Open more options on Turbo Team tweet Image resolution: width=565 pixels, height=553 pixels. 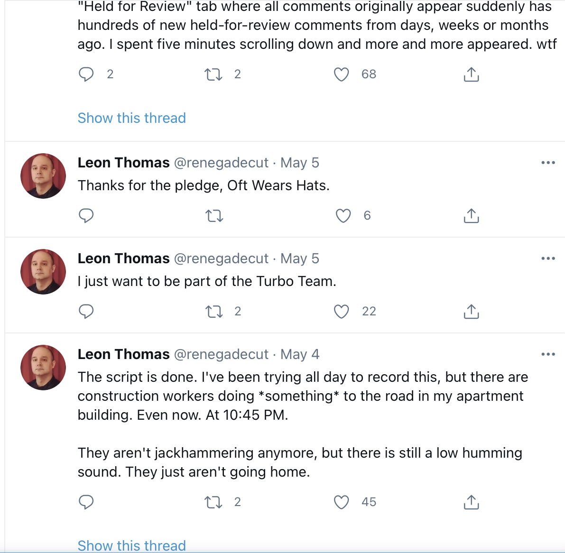coord(548,258)
